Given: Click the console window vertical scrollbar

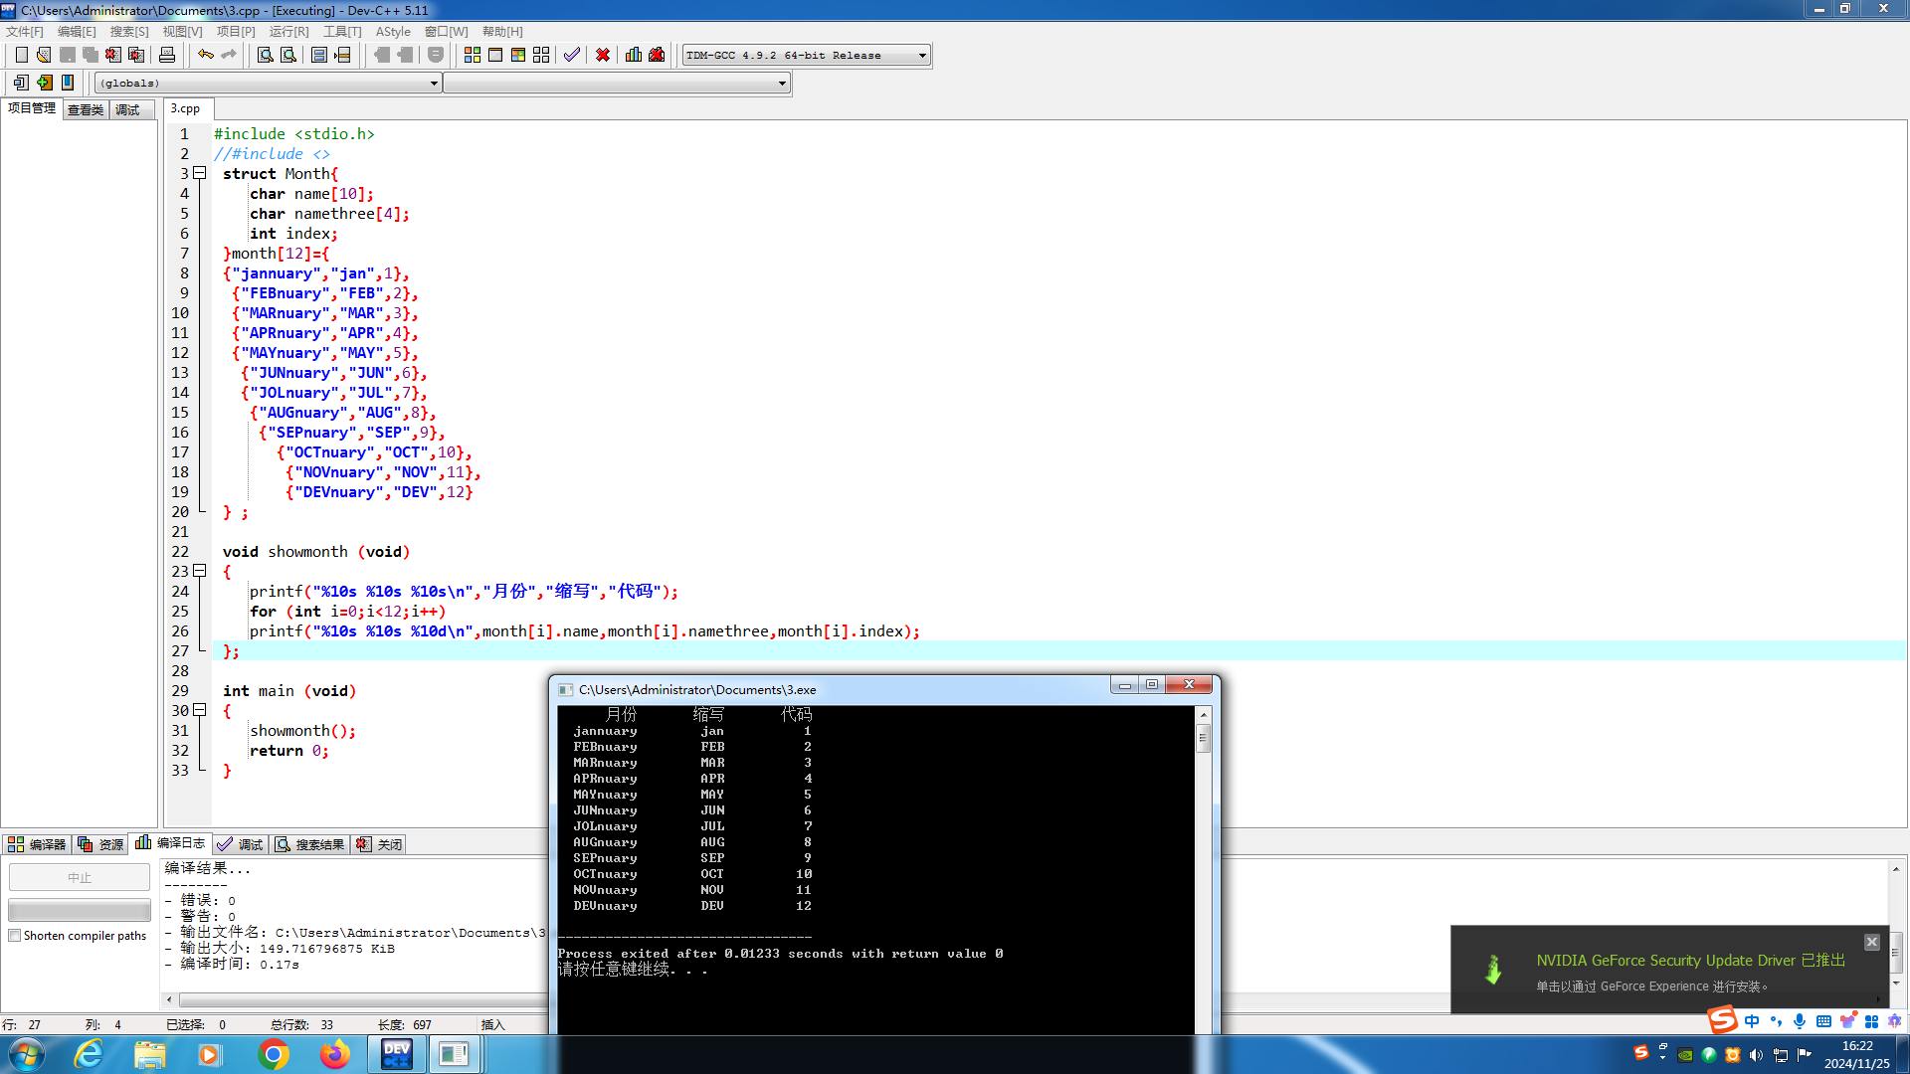Looking at the screenshot, I should coord(1203,739).
